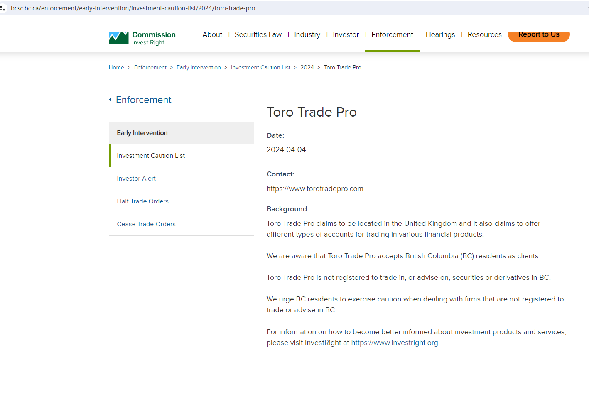Image resolution: width=589 pixels, height=409 pixels.
Task: Select Investment Caution List in sidebar
Action: [x=182, y=156]
